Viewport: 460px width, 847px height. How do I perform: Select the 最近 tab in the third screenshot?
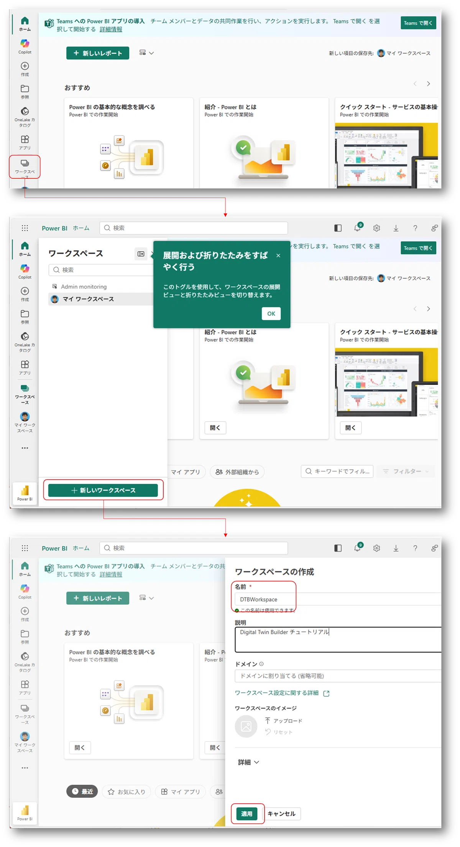(x=82, y=791)
